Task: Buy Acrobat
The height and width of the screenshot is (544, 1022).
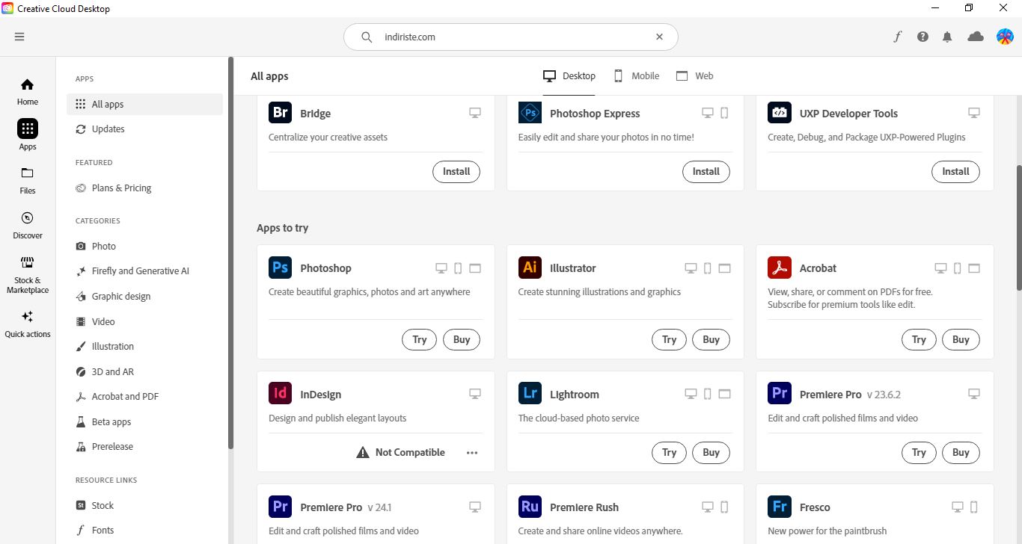Action: (961, 339)
